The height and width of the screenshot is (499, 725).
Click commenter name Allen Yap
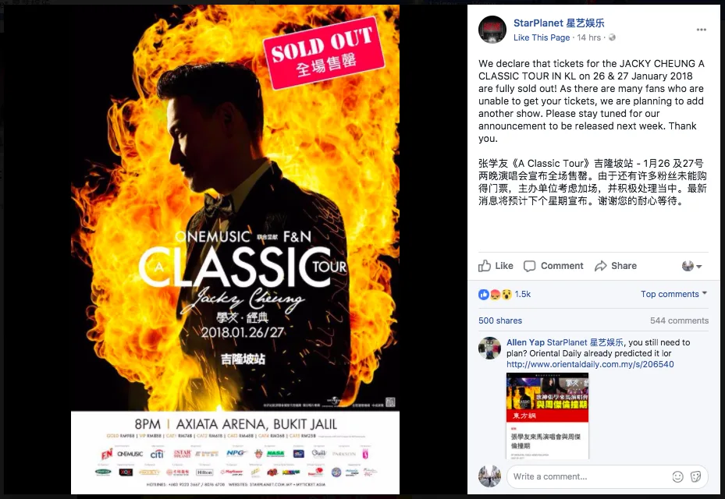[525, 342]
